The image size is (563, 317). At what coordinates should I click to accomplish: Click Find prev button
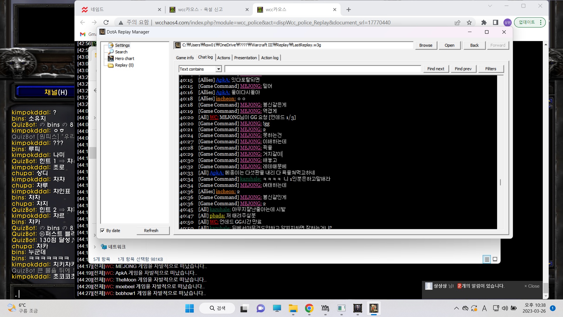[x=463, y=69]
